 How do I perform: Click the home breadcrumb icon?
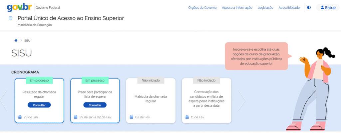coord(16,40)
